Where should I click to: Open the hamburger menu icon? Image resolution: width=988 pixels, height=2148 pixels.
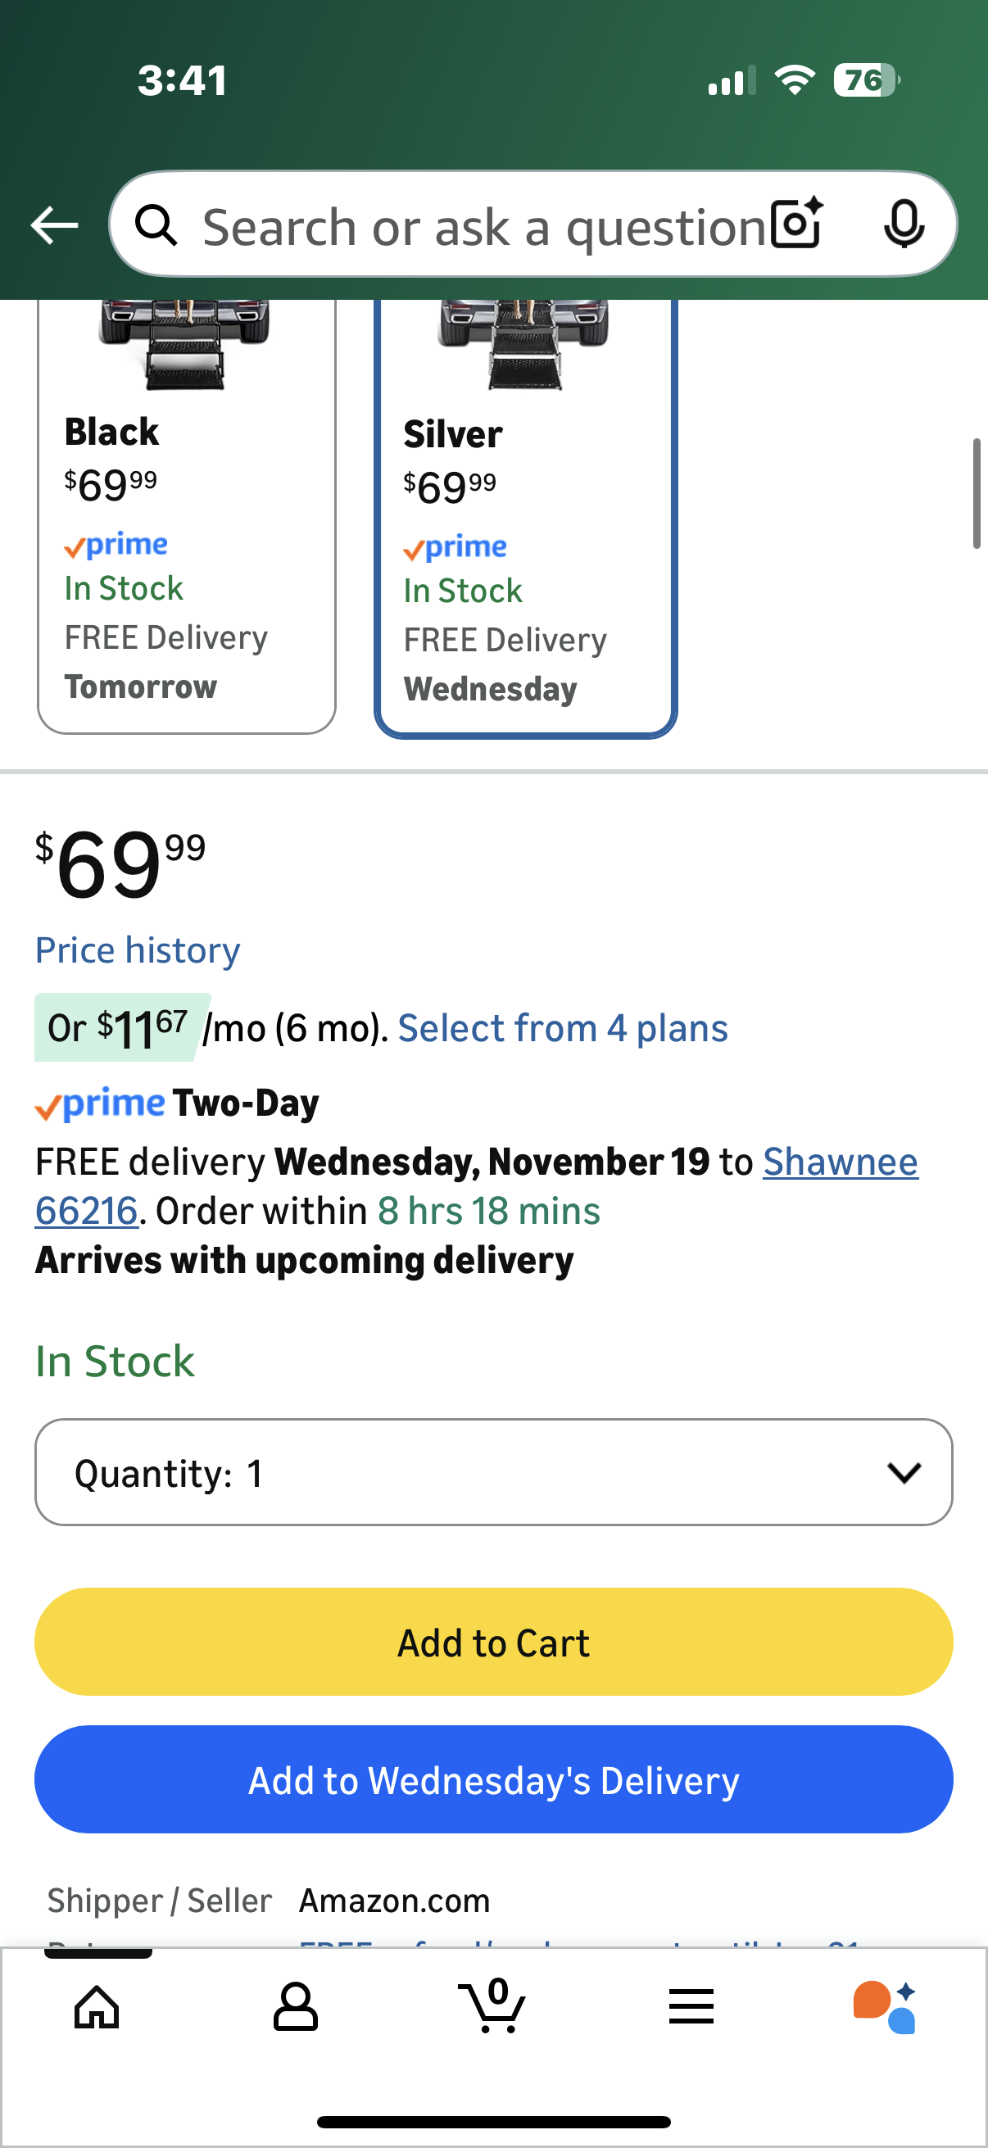tap(691, 2006)
